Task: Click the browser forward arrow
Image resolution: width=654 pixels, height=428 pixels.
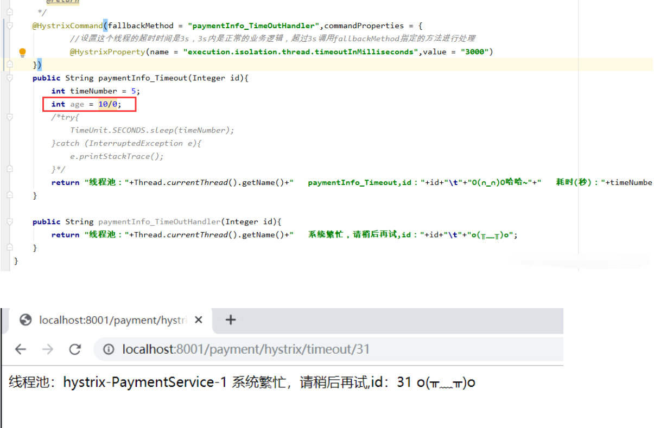Action: tap(48, 349)
